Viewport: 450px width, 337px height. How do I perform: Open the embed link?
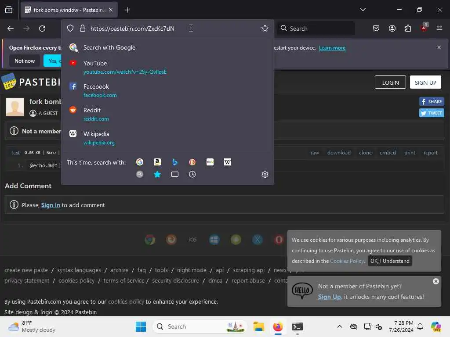pyautogui.click(x=388, y=153)
